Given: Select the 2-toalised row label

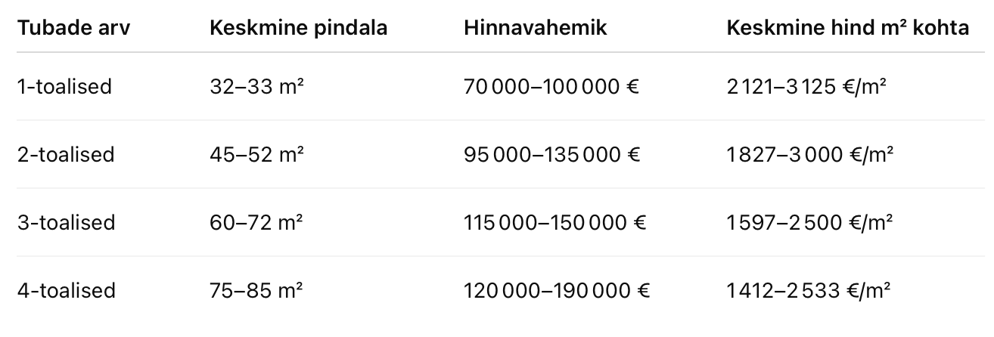Looking at the screenshot, I should pyautogui.click(x=66, y=155).
